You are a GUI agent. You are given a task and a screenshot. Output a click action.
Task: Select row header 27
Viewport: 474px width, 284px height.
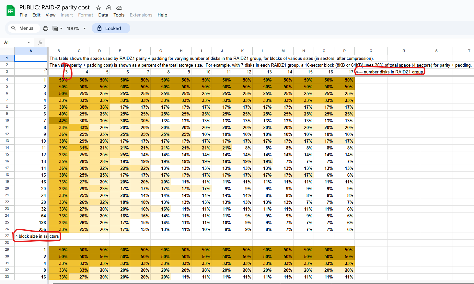coord(7,236)
